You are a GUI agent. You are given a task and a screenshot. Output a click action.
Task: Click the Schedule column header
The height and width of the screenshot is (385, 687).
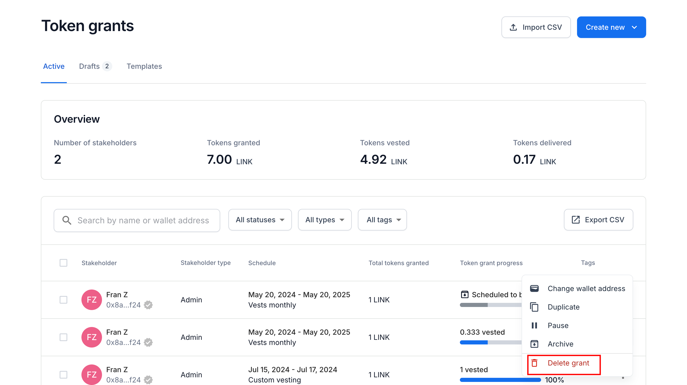262,263
